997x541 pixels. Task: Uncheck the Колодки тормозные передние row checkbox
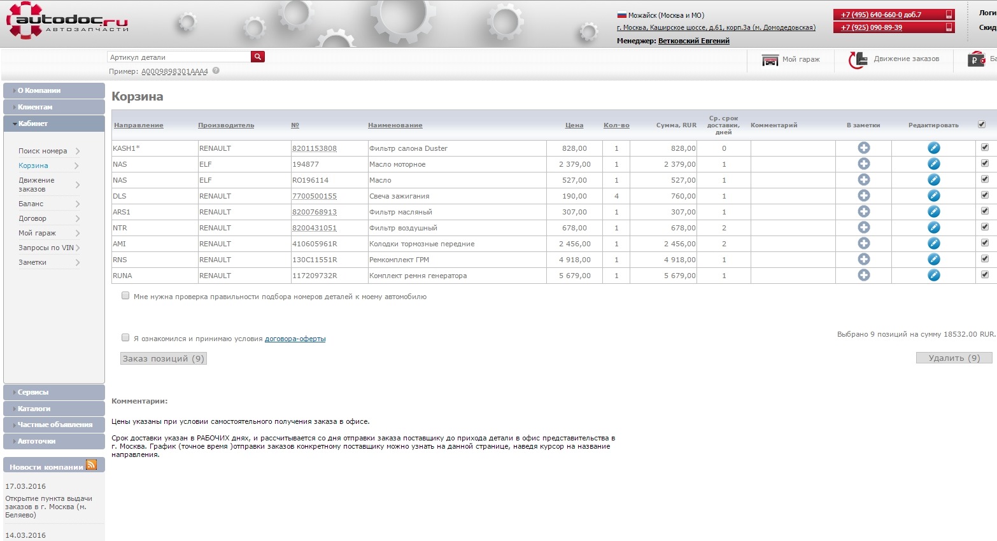tap(985, 242)
